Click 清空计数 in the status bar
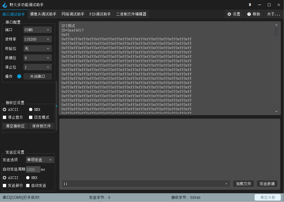284x202 pixels. click(x=267, y=197)
